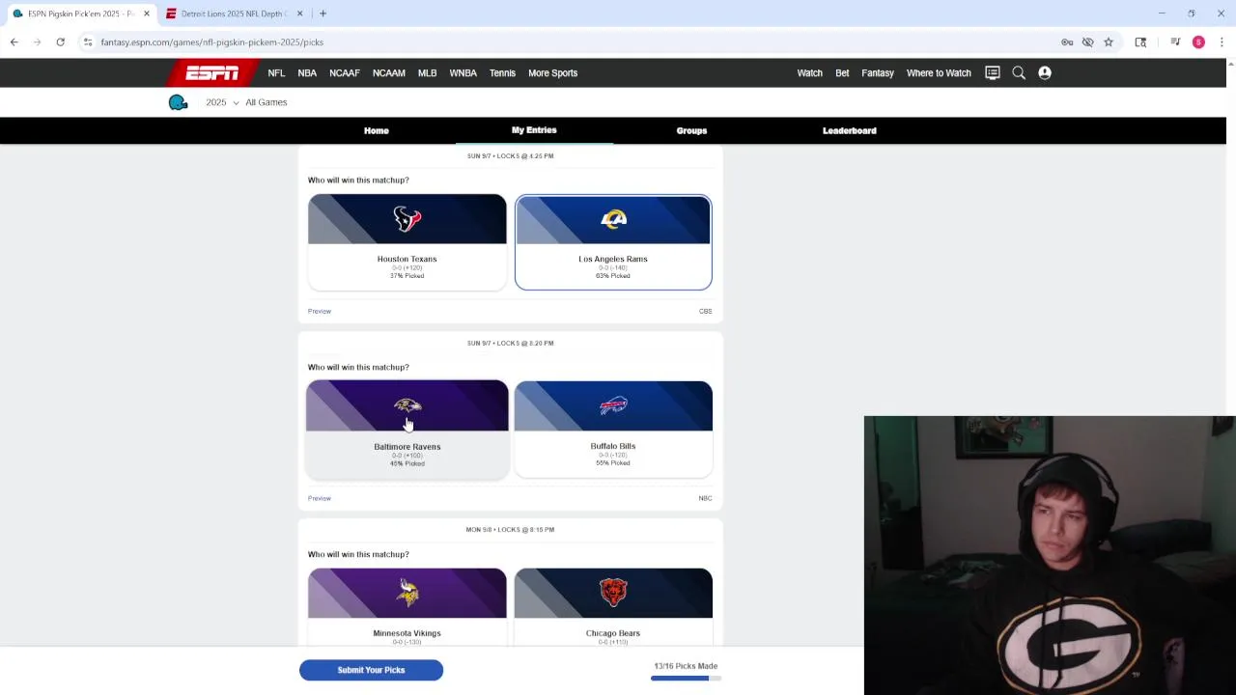Click the media control icon in the toolbar

(1175, 42)
